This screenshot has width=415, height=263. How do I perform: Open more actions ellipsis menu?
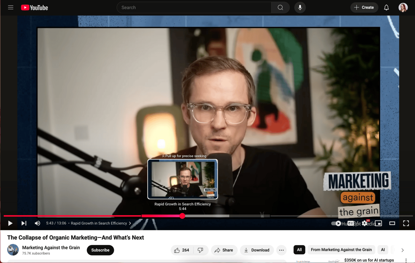point(281,250)
